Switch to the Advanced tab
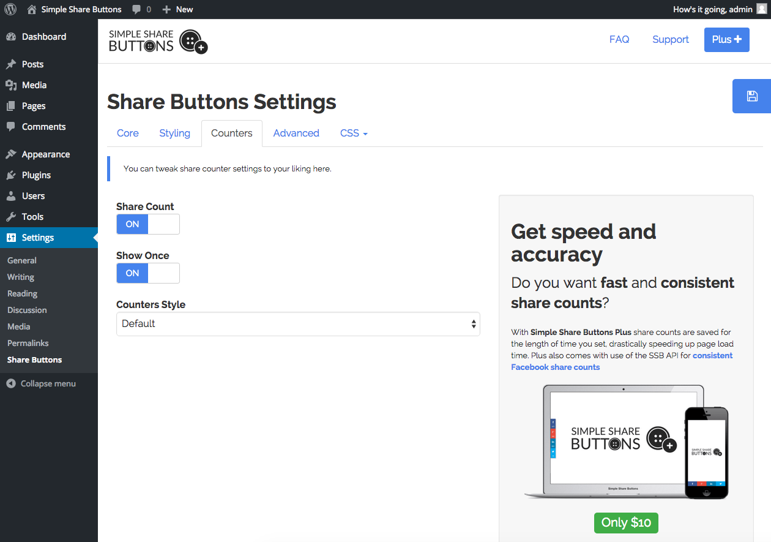The image size is (771, 542). click(296, 134)
